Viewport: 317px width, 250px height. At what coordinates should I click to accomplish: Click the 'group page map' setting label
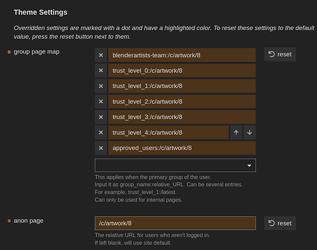(x=37, y=52)
